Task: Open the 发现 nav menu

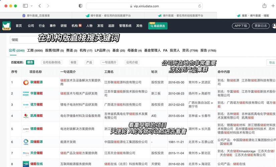Action: [100, 26]
